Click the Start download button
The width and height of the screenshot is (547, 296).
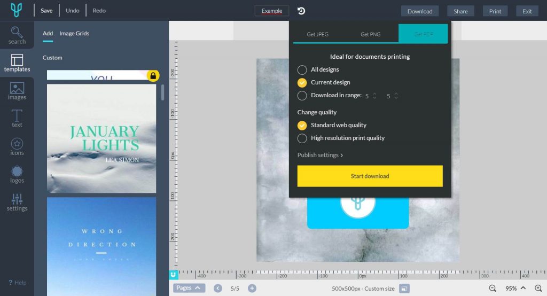click(370, 176)
